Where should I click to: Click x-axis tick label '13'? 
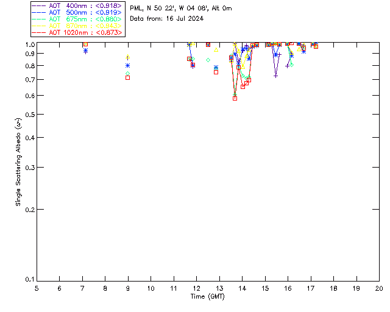pos(219,288)
